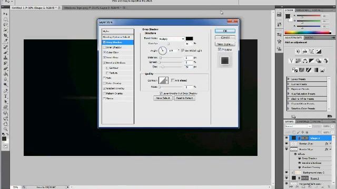337x189 pixels.
Task: Select the Clone Stamp tool
Action: tap(6, 58)
